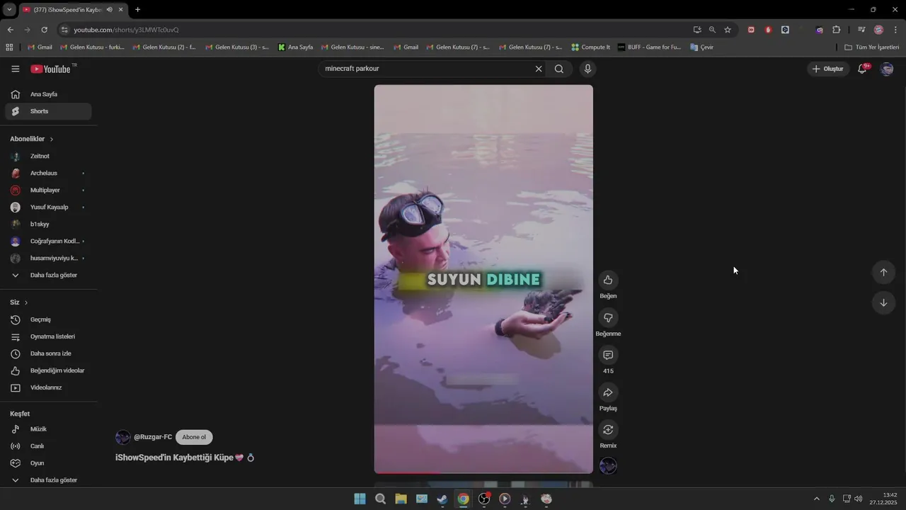906x510 pixels.
Task: Open the comments showing 415
Action: pos(608,355)
